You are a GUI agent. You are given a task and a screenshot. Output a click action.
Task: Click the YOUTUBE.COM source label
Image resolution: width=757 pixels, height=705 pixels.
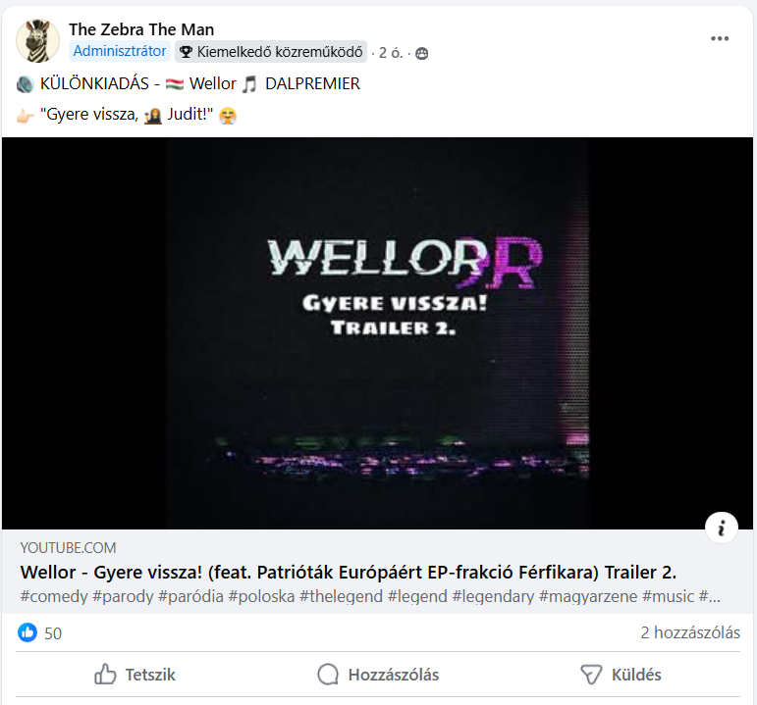(68, 548)
